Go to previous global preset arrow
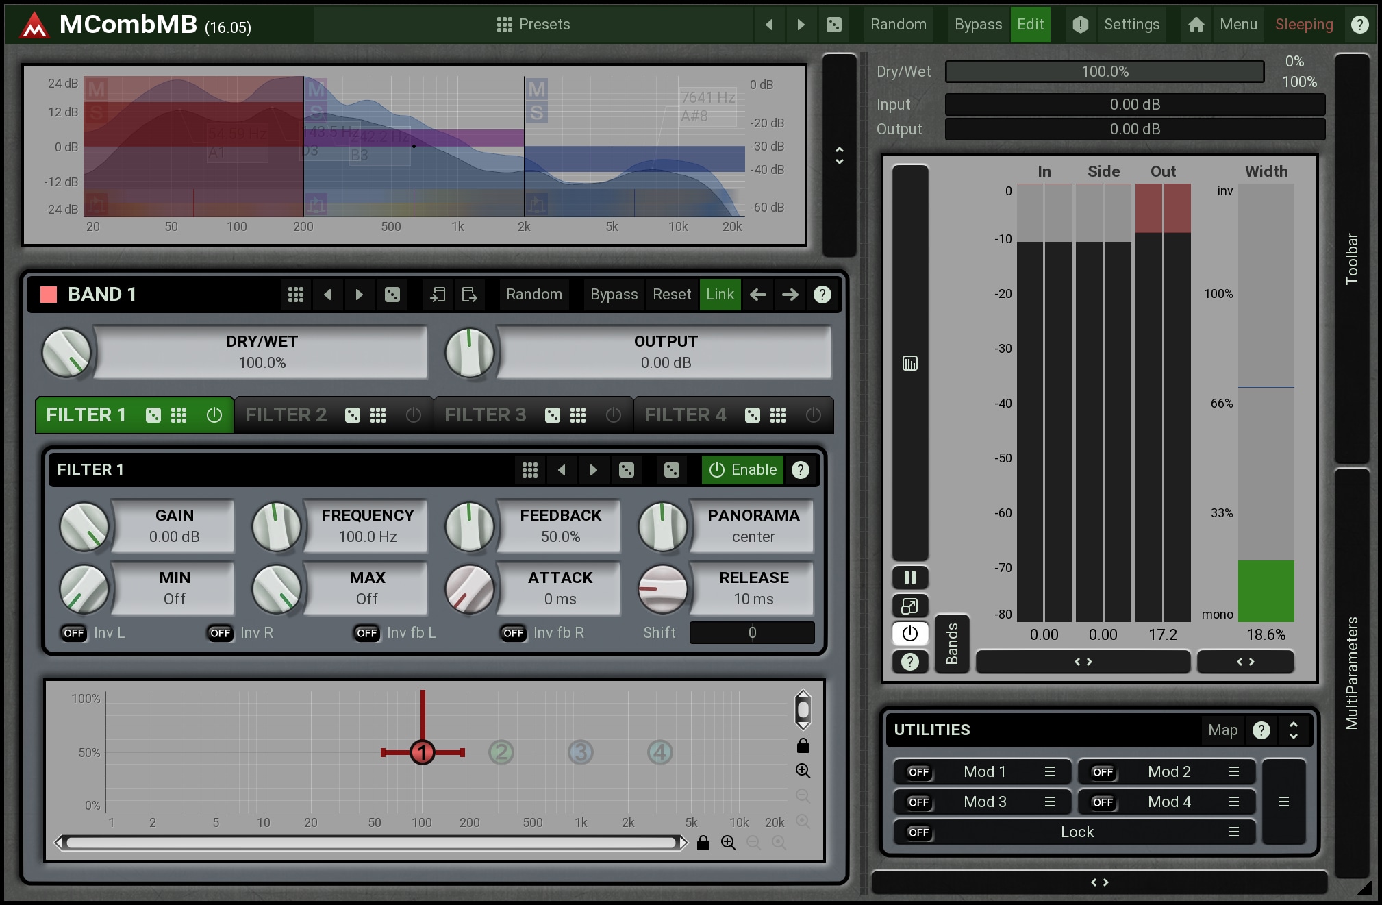 (769, 25)
